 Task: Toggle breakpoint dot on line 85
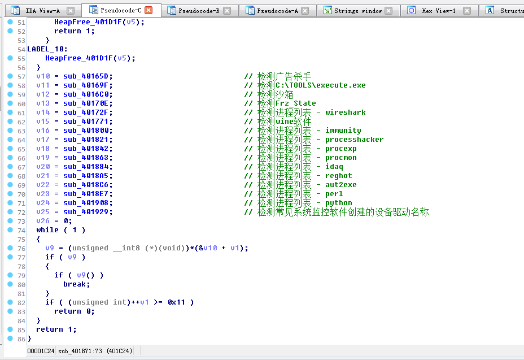[10, 329]
